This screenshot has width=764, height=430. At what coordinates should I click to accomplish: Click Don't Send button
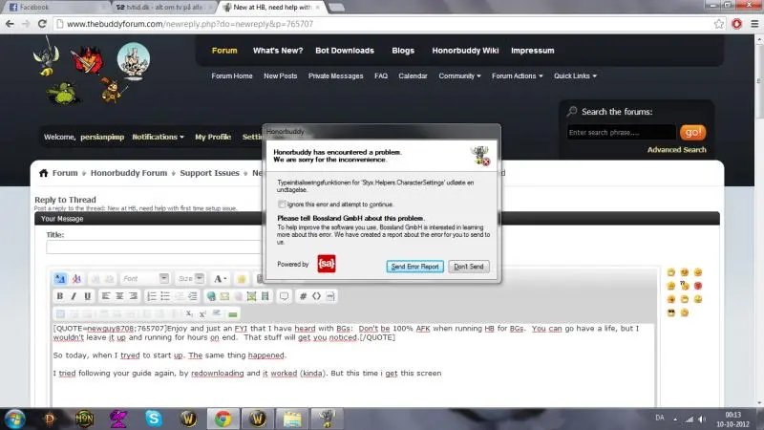(x=469, y=267)
